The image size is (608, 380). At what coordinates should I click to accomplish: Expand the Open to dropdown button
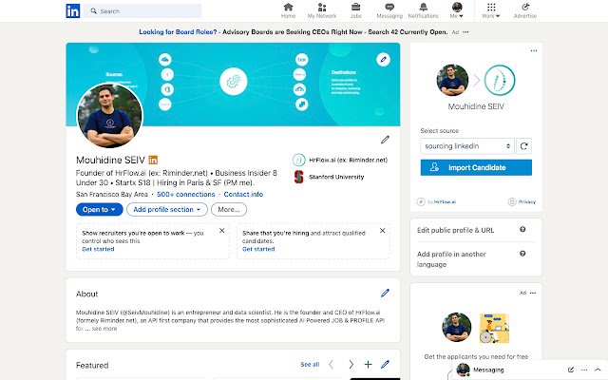tap(99, 209)
